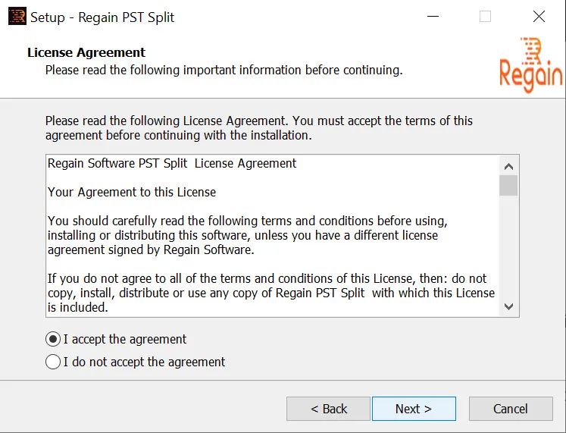
Task: Click the "License Agreement" header title
Action: pyautogui.click(x=86, y=52)
